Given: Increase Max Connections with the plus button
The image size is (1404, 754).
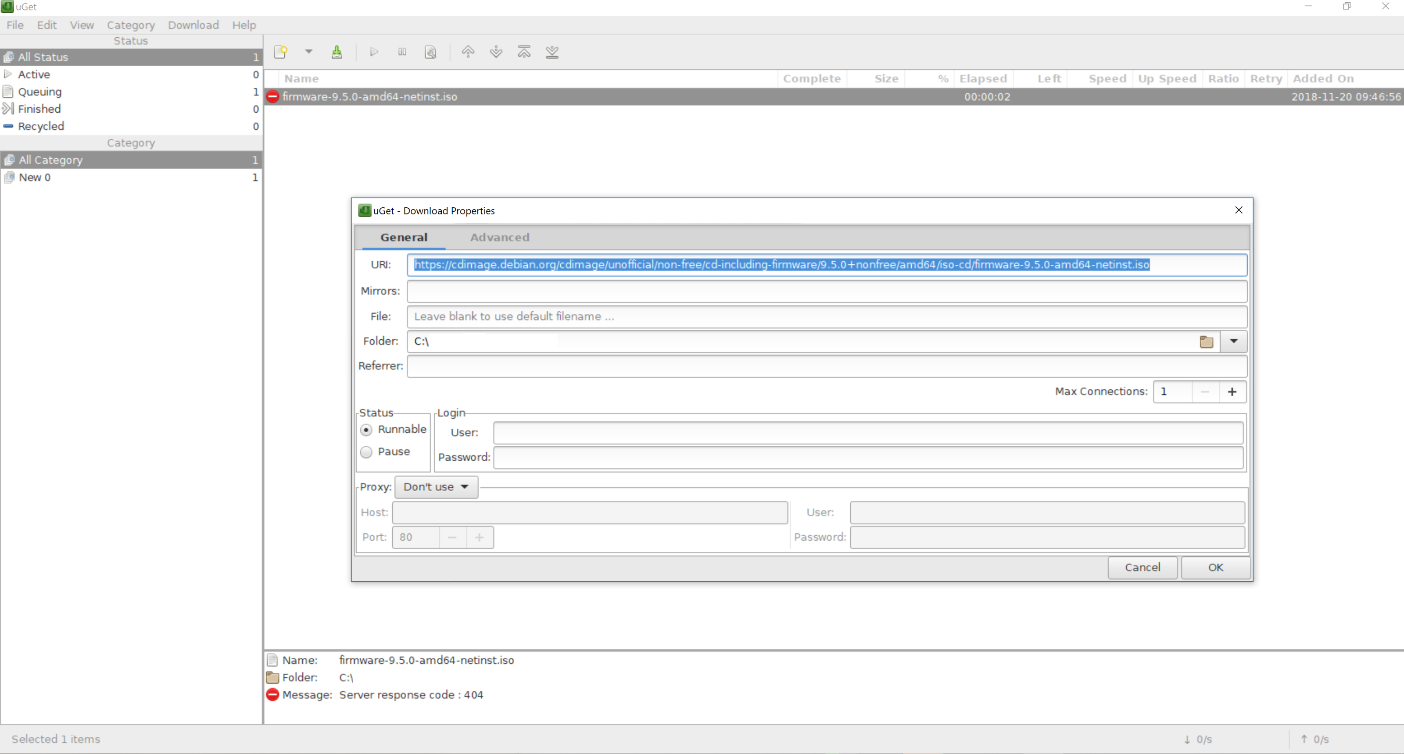Looking at the screenshot, I should pyautogui.click(x=1232, y=392).
